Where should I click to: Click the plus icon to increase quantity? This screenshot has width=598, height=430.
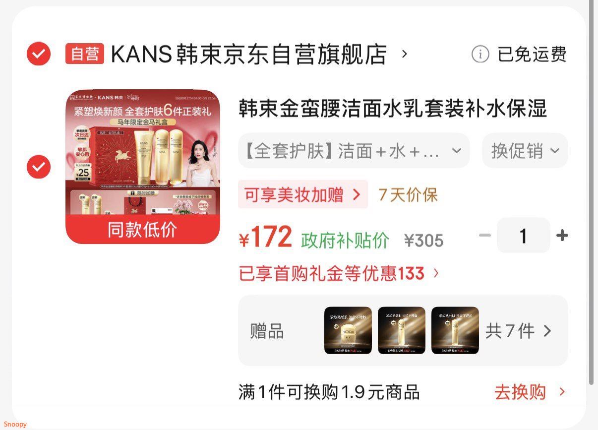(x=562, y=236)
